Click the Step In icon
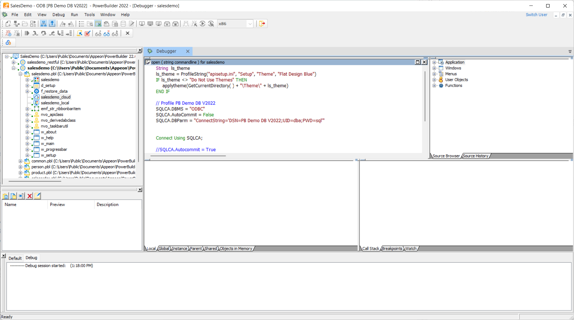Screen dimensions: 574x320 (35, 33)
